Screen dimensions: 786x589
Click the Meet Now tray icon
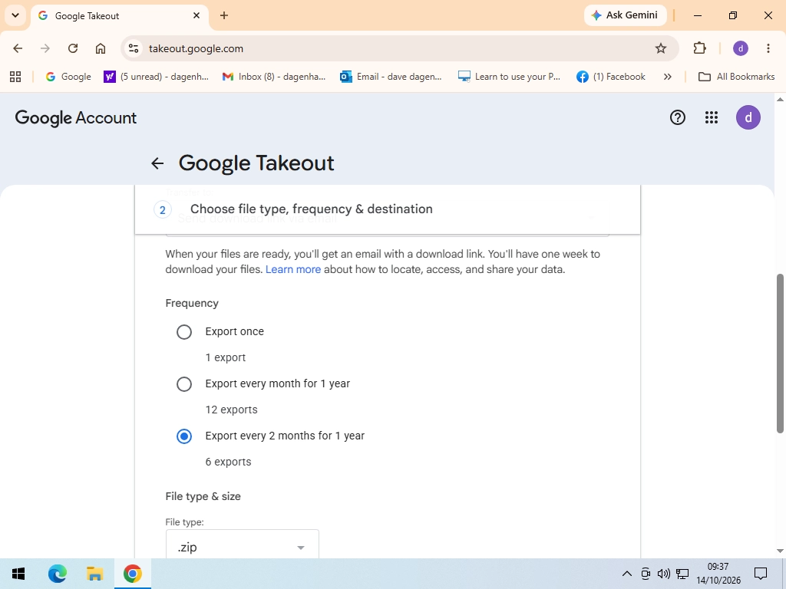tap(646, 574)
